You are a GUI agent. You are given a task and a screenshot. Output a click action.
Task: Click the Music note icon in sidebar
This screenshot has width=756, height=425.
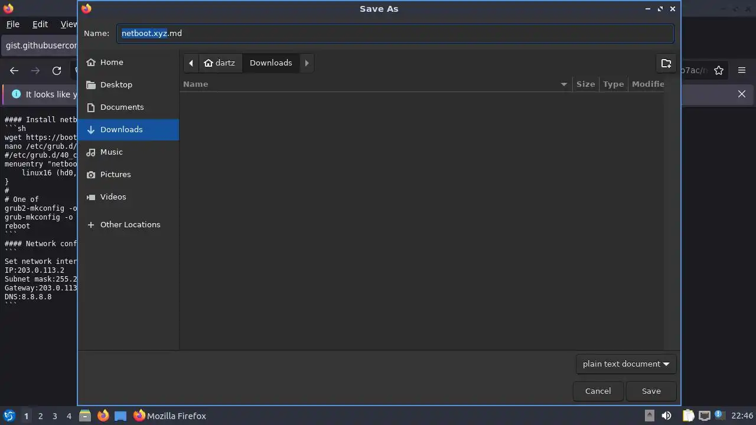point(91,152)
